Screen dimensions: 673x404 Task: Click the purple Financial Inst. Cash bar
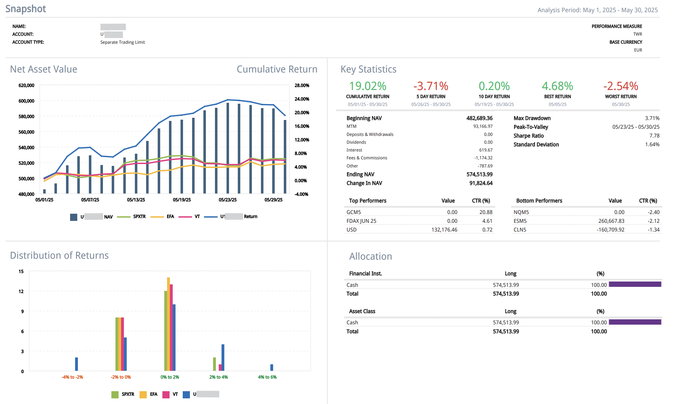click(x=635, y=284)
